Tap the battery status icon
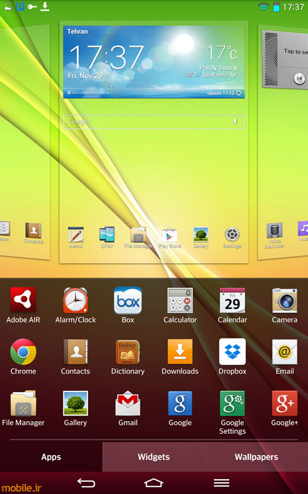308x494 pixels. tap(276, 7)
